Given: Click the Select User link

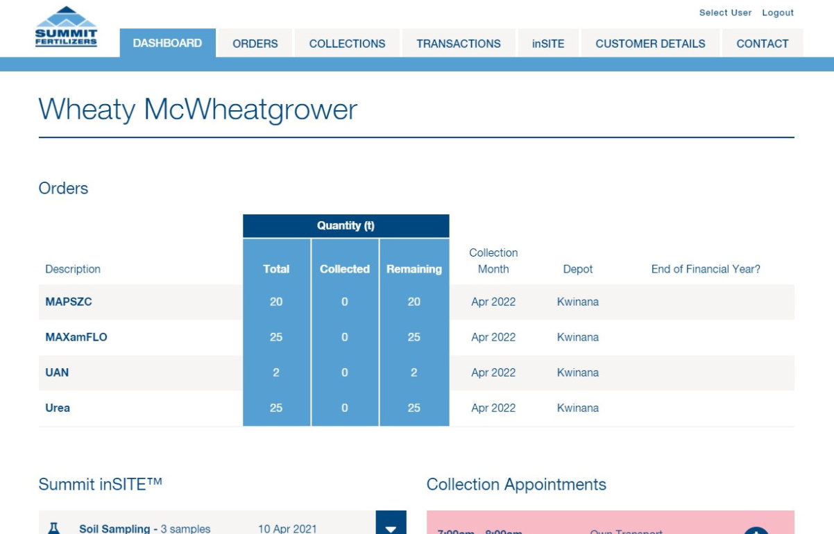Looking at the screenshot, I should [x=725, y=12].
